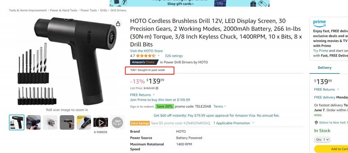Click the prime logo
Image resolution: width=348 pixels, height=153 pixels.
(x=319, y=23)
